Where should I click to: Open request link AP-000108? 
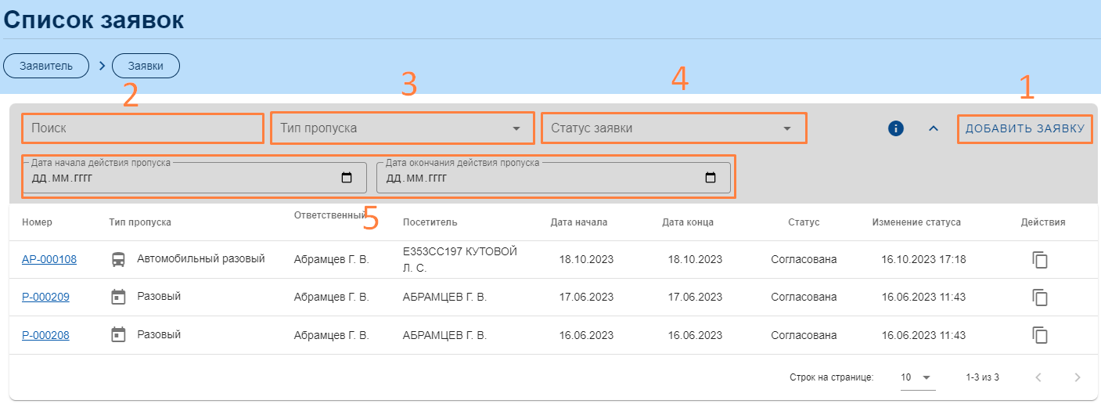click(x=49, y=259)
